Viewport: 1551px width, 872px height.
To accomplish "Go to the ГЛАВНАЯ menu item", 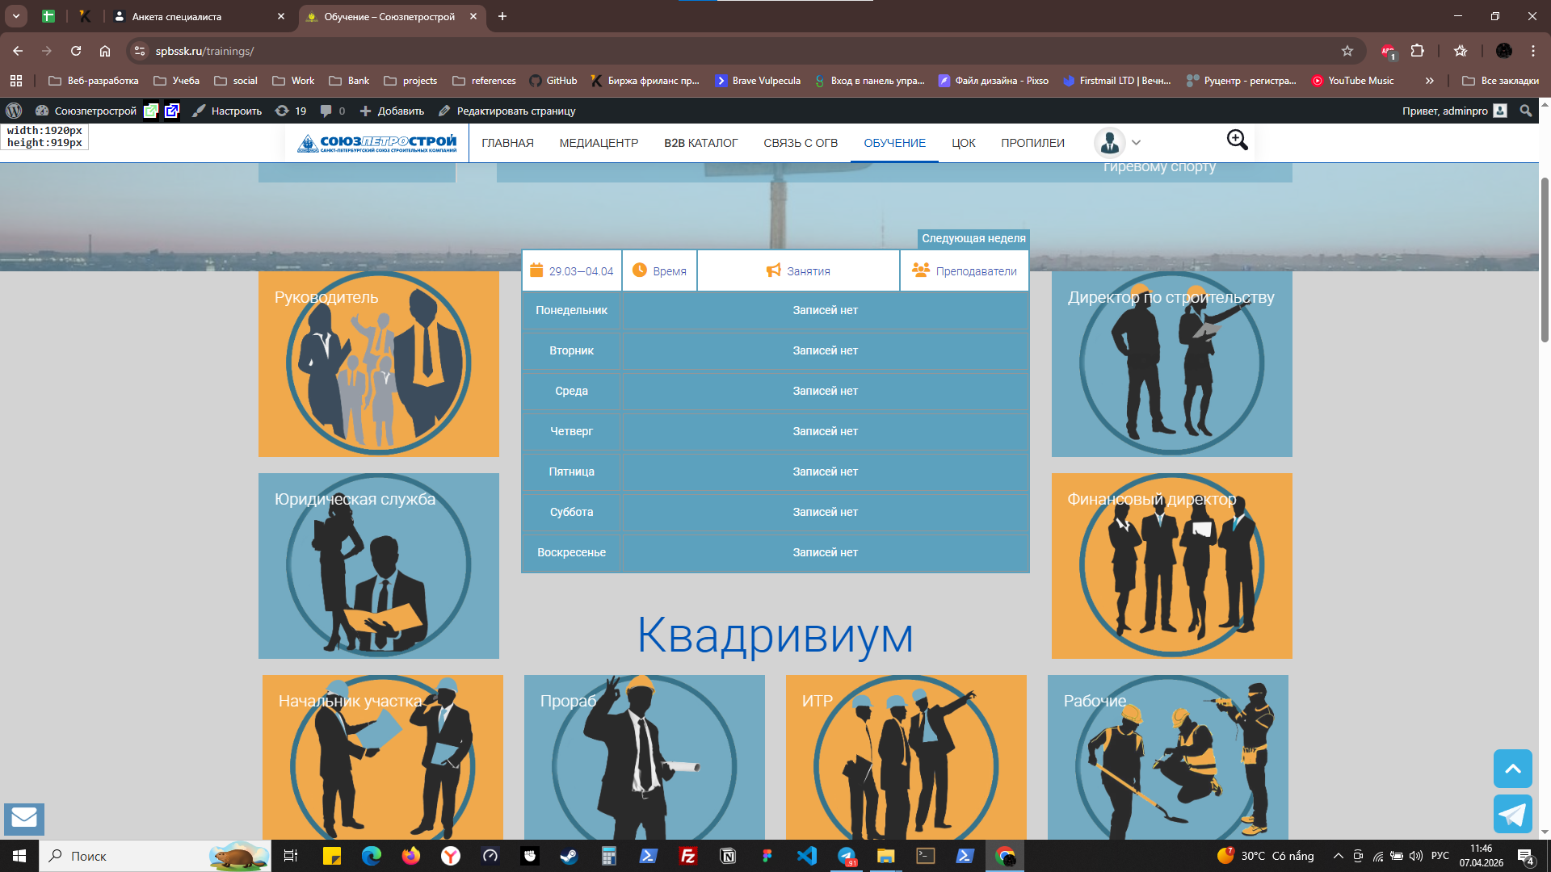I will 507,143.
